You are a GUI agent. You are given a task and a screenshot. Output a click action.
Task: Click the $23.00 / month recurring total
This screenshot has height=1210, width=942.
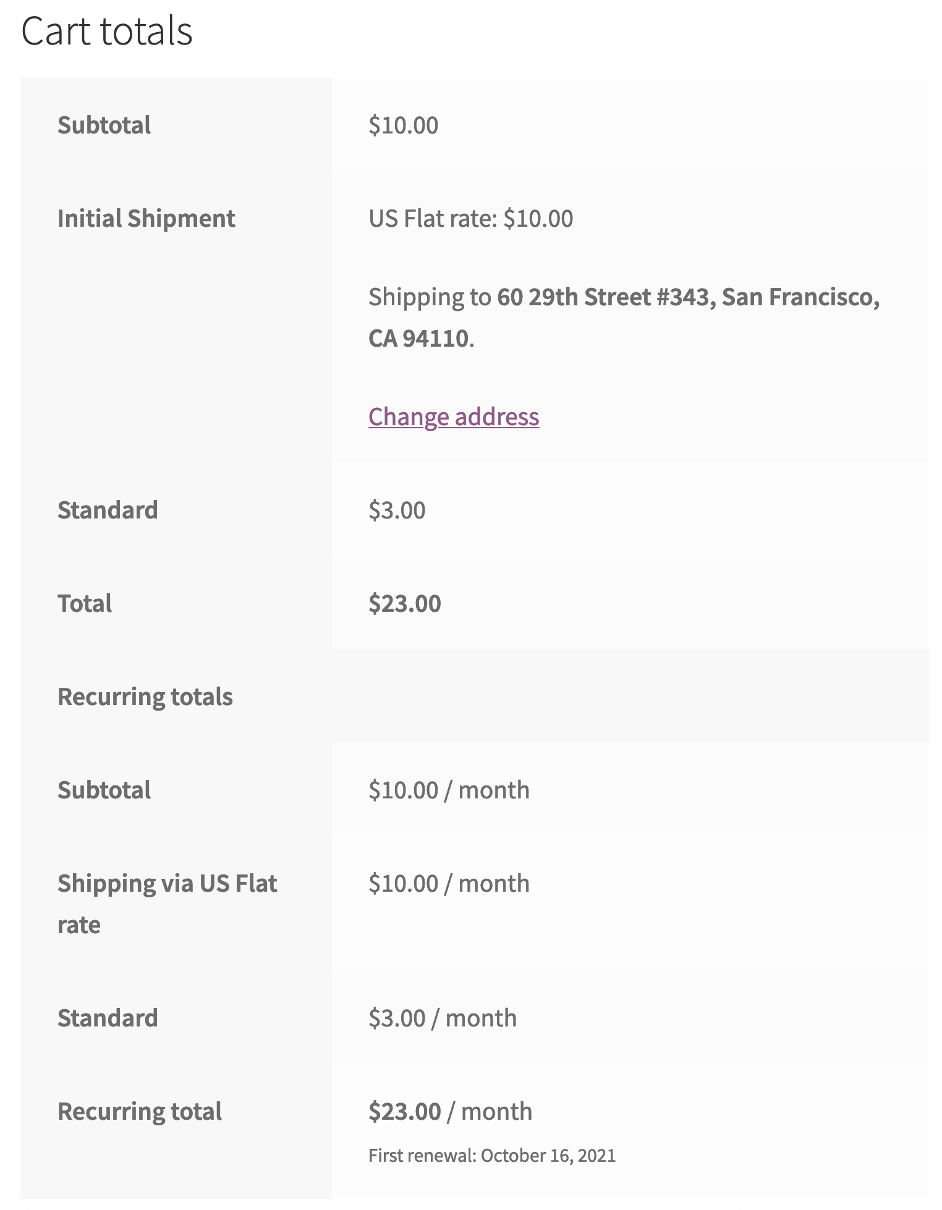[x=450, y=1111]
